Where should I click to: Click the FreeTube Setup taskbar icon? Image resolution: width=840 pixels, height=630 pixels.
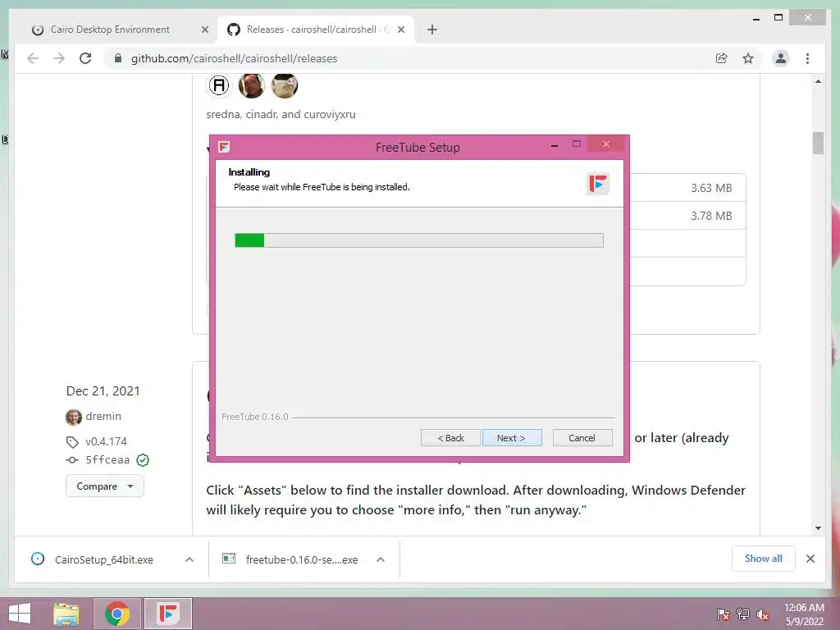coord(167,614)
